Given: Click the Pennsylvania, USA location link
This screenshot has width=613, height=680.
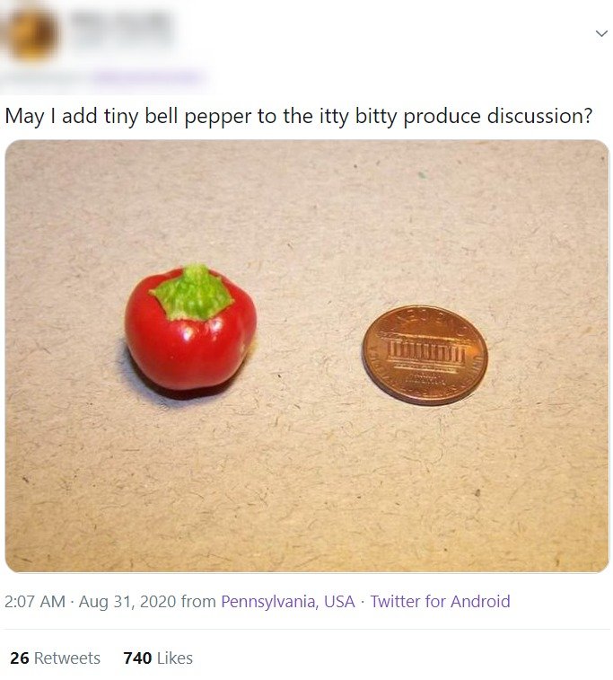Looking at the screenshot, I should pos(288,602).
